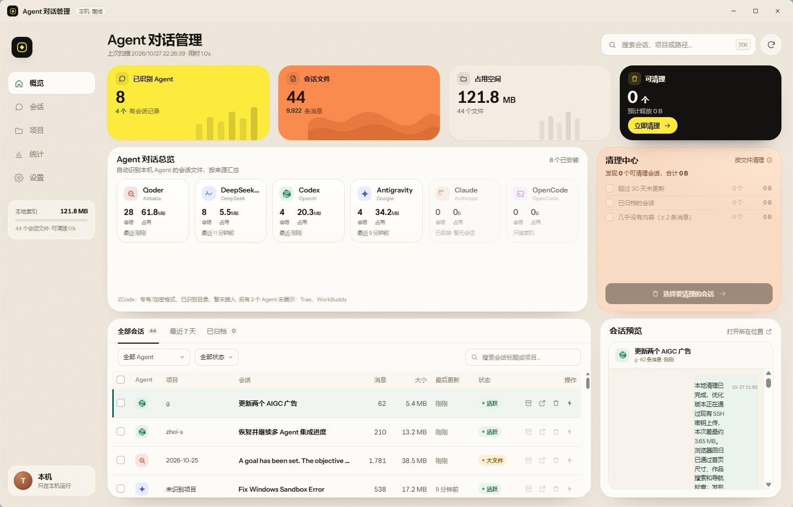The height and width of the screenshot is (507, 793).
Task: Open the 项目 folder sidebar item
Action: (x=52, y=130)
